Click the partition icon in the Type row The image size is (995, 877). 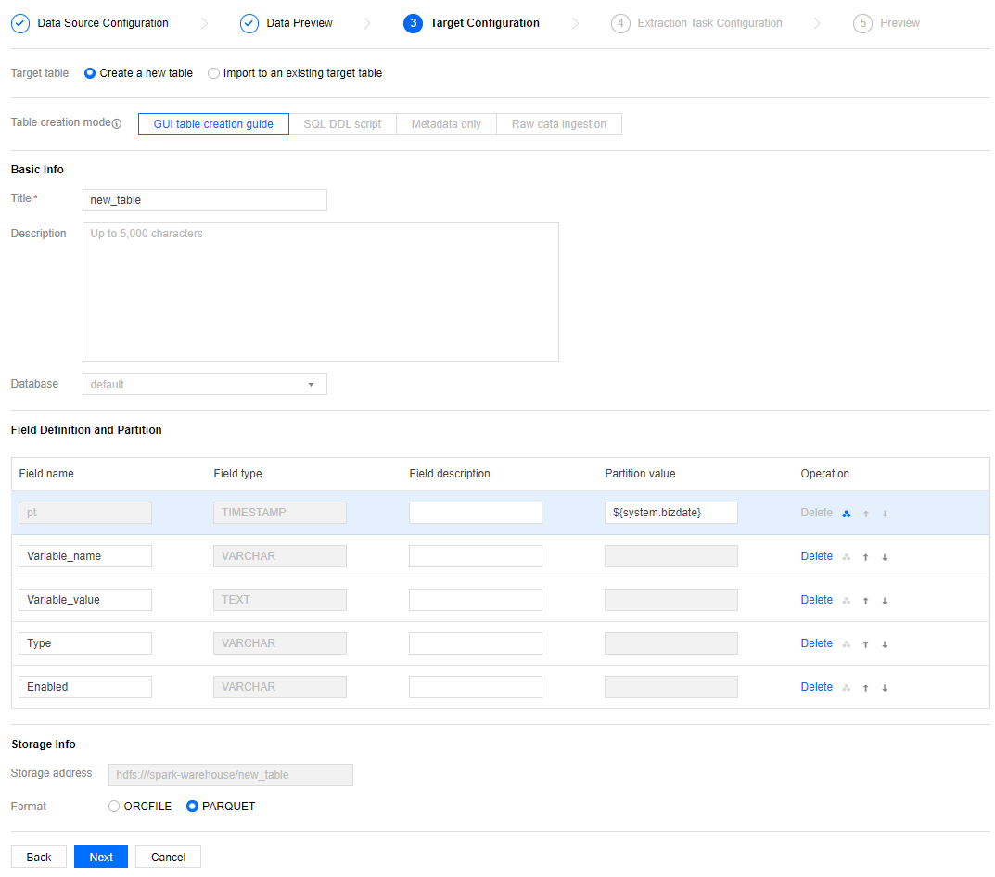click(x=846, y=644)
